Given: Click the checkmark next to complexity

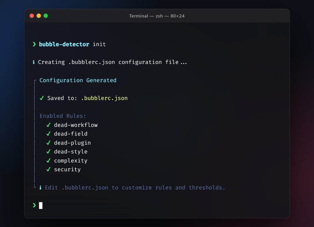Looking at the screenshot, I should pyautogui.click(x=48, y=161).
